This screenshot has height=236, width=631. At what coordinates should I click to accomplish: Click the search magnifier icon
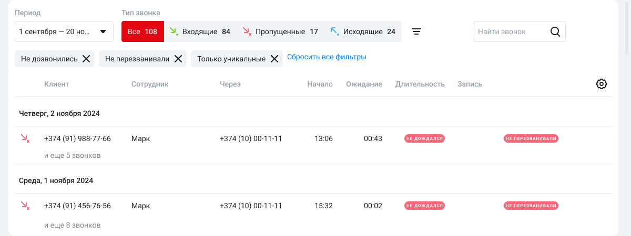(x=555, y=31)
